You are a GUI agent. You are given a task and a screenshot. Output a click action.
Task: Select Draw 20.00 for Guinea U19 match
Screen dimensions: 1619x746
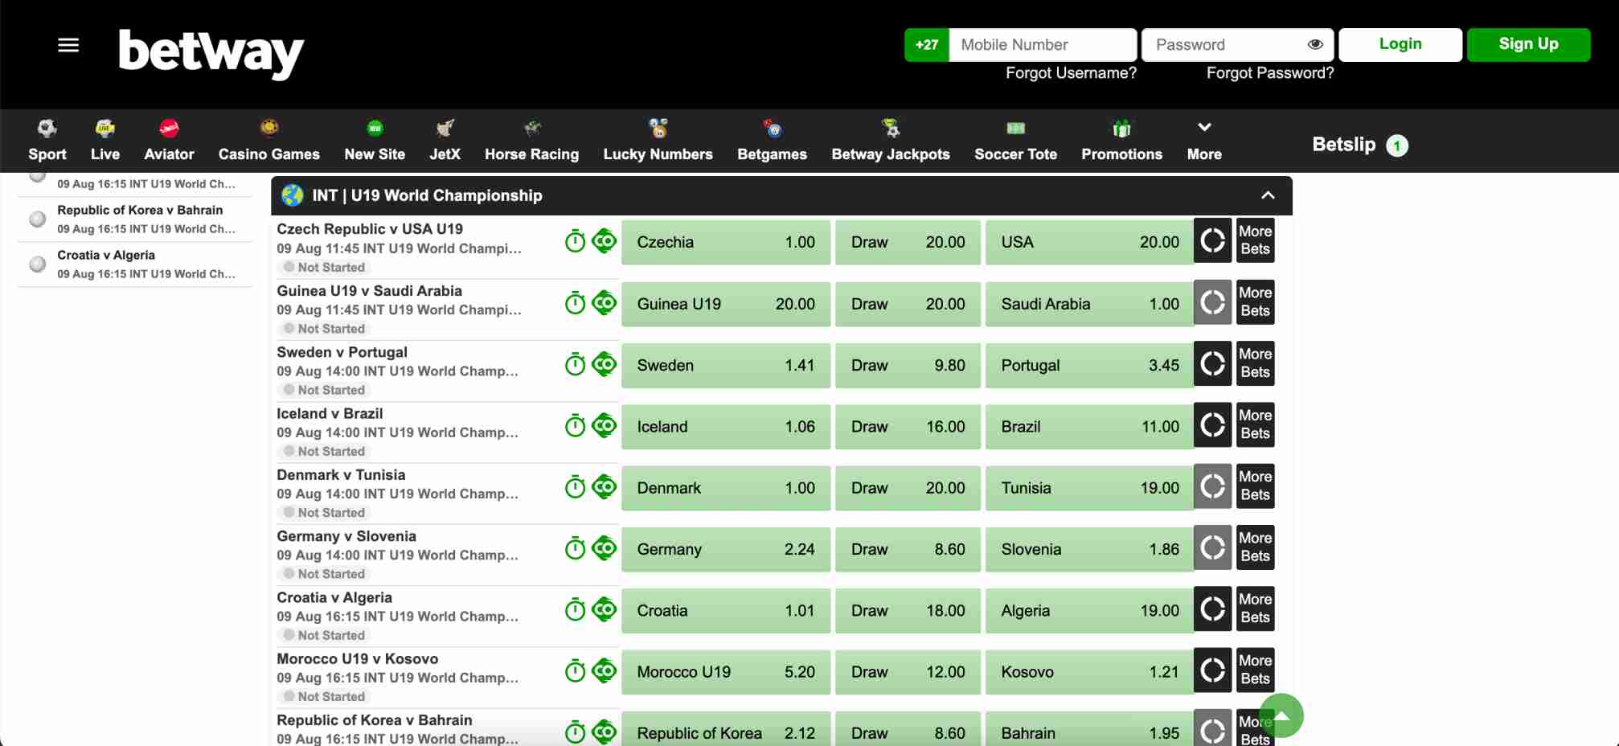click(908, 304)
